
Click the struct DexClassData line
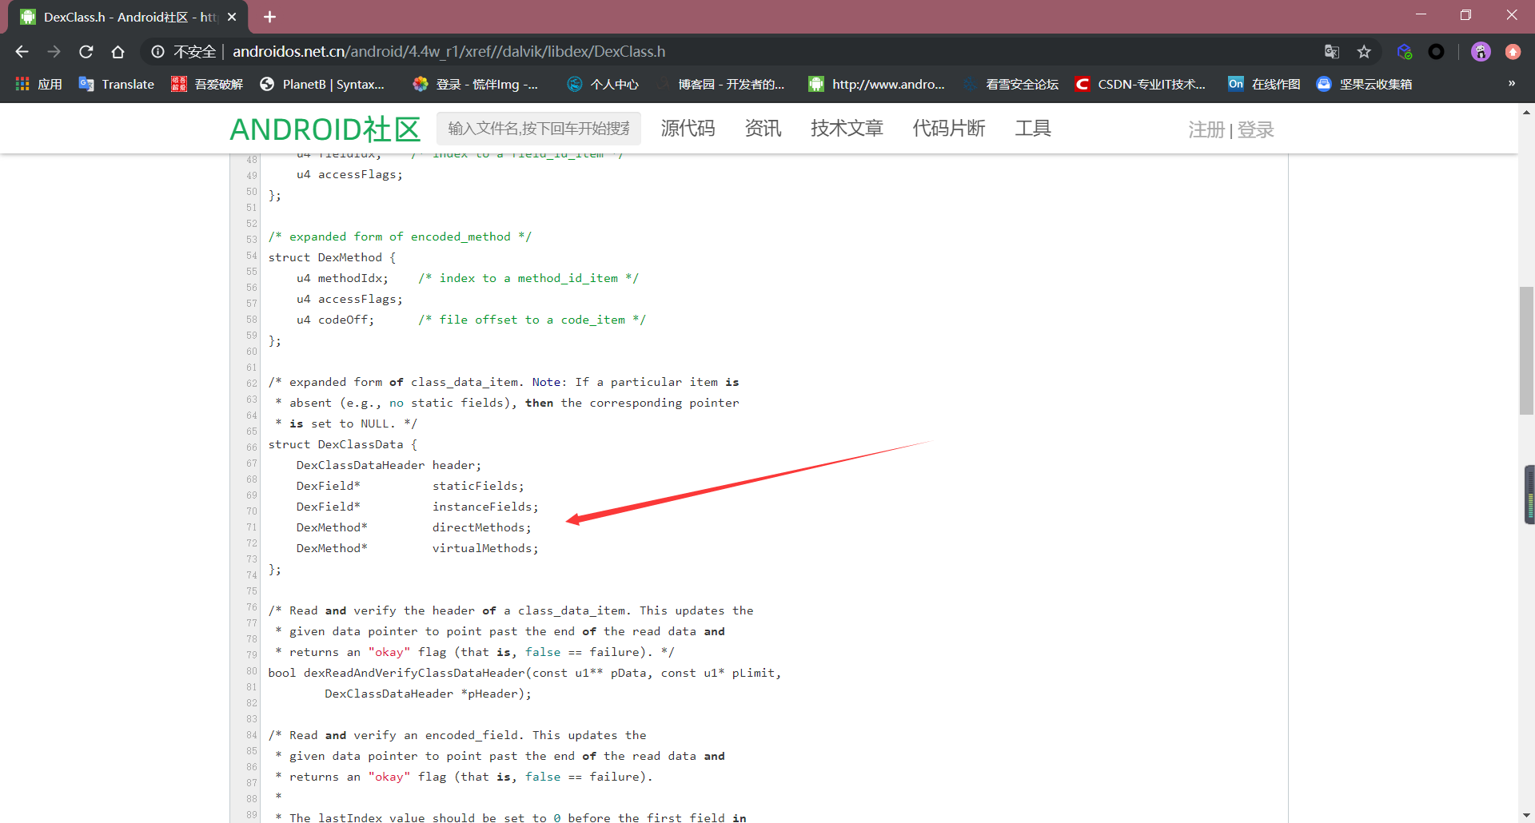coord(343,444)
